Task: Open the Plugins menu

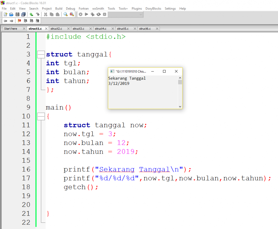Action: [137, 8]
